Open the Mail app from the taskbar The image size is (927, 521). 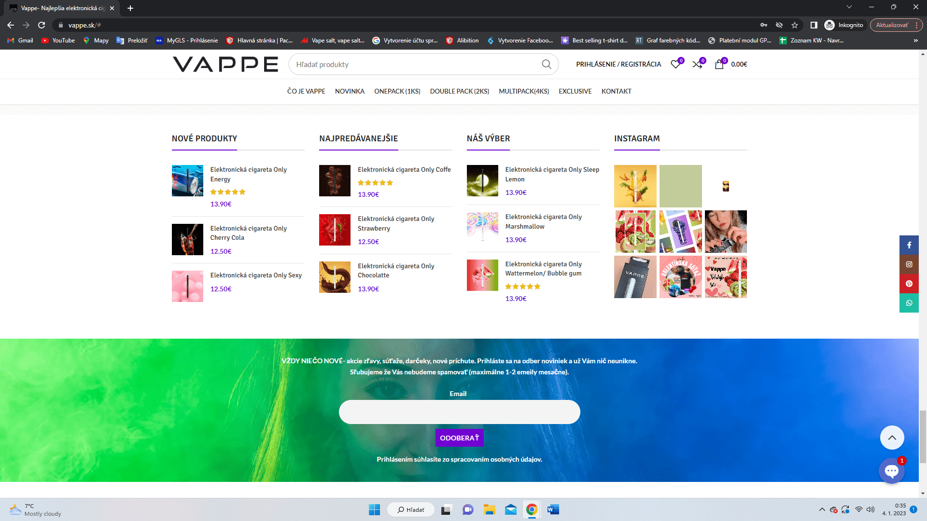click(511, 509)
